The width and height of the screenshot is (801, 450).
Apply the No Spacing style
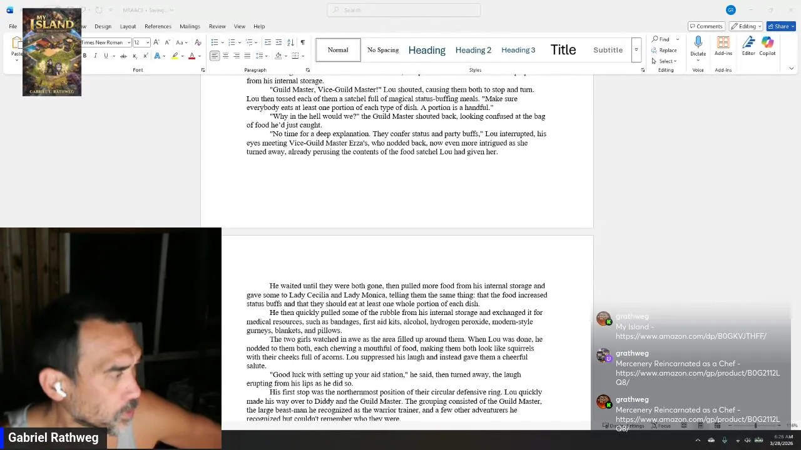click(383, 50)
